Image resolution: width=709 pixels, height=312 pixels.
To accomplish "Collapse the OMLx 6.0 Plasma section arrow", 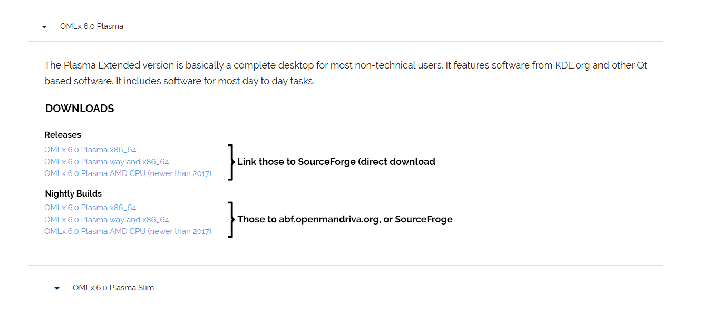I will [x=44, y=27].
